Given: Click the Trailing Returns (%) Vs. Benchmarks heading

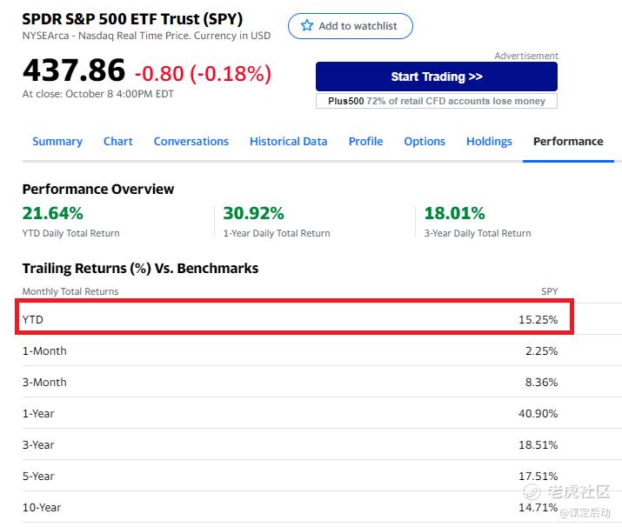Looking at the screenshot, I should pyautogui.click(x=140, y=269).
